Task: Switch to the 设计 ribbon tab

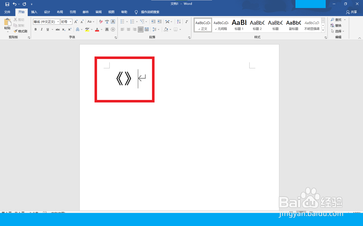Action: pyautogui.click(x=47, y=12)
